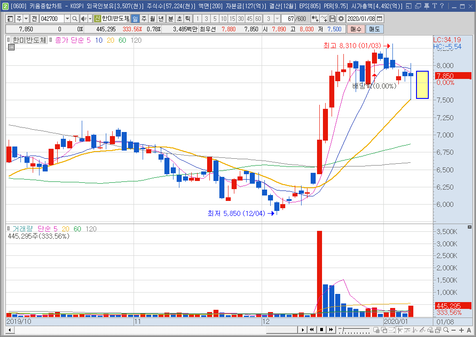Click the 매도 sell button
This screenshot has width=476, height=337.
375,29
